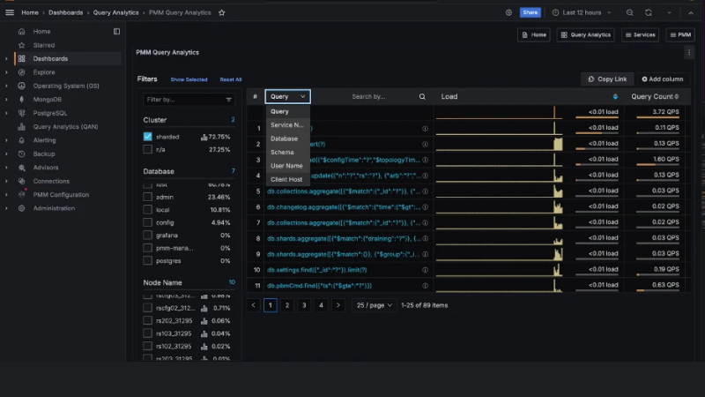Dock the sidebar using the panel icon
The image size is (705, 397).
(x=116, y=32)
